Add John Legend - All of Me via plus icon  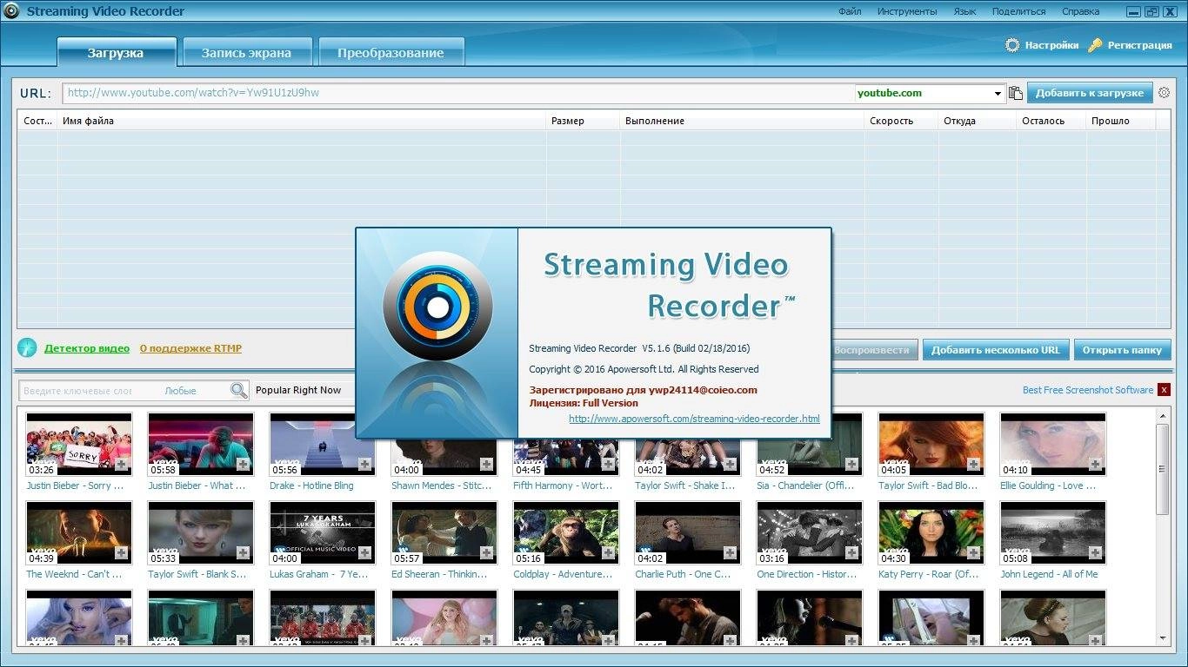coord(1095,553)
